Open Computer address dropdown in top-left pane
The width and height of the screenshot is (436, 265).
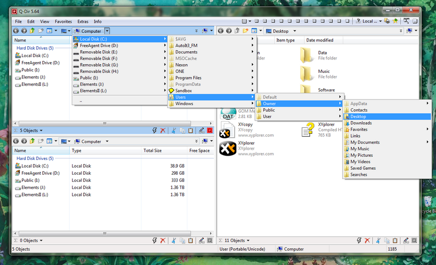click(x=107, y=31)
